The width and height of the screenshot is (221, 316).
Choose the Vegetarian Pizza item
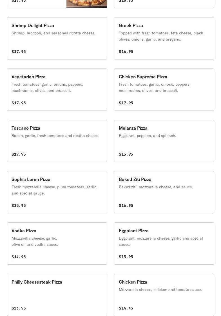click(57, 90)
